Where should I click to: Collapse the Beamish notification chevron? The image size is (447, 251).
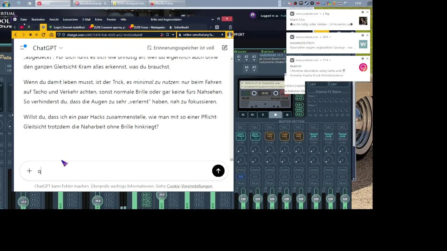(330, 60)
